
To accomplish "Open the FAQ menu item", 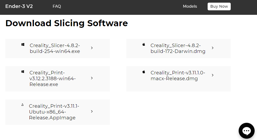I will [57, 6].
